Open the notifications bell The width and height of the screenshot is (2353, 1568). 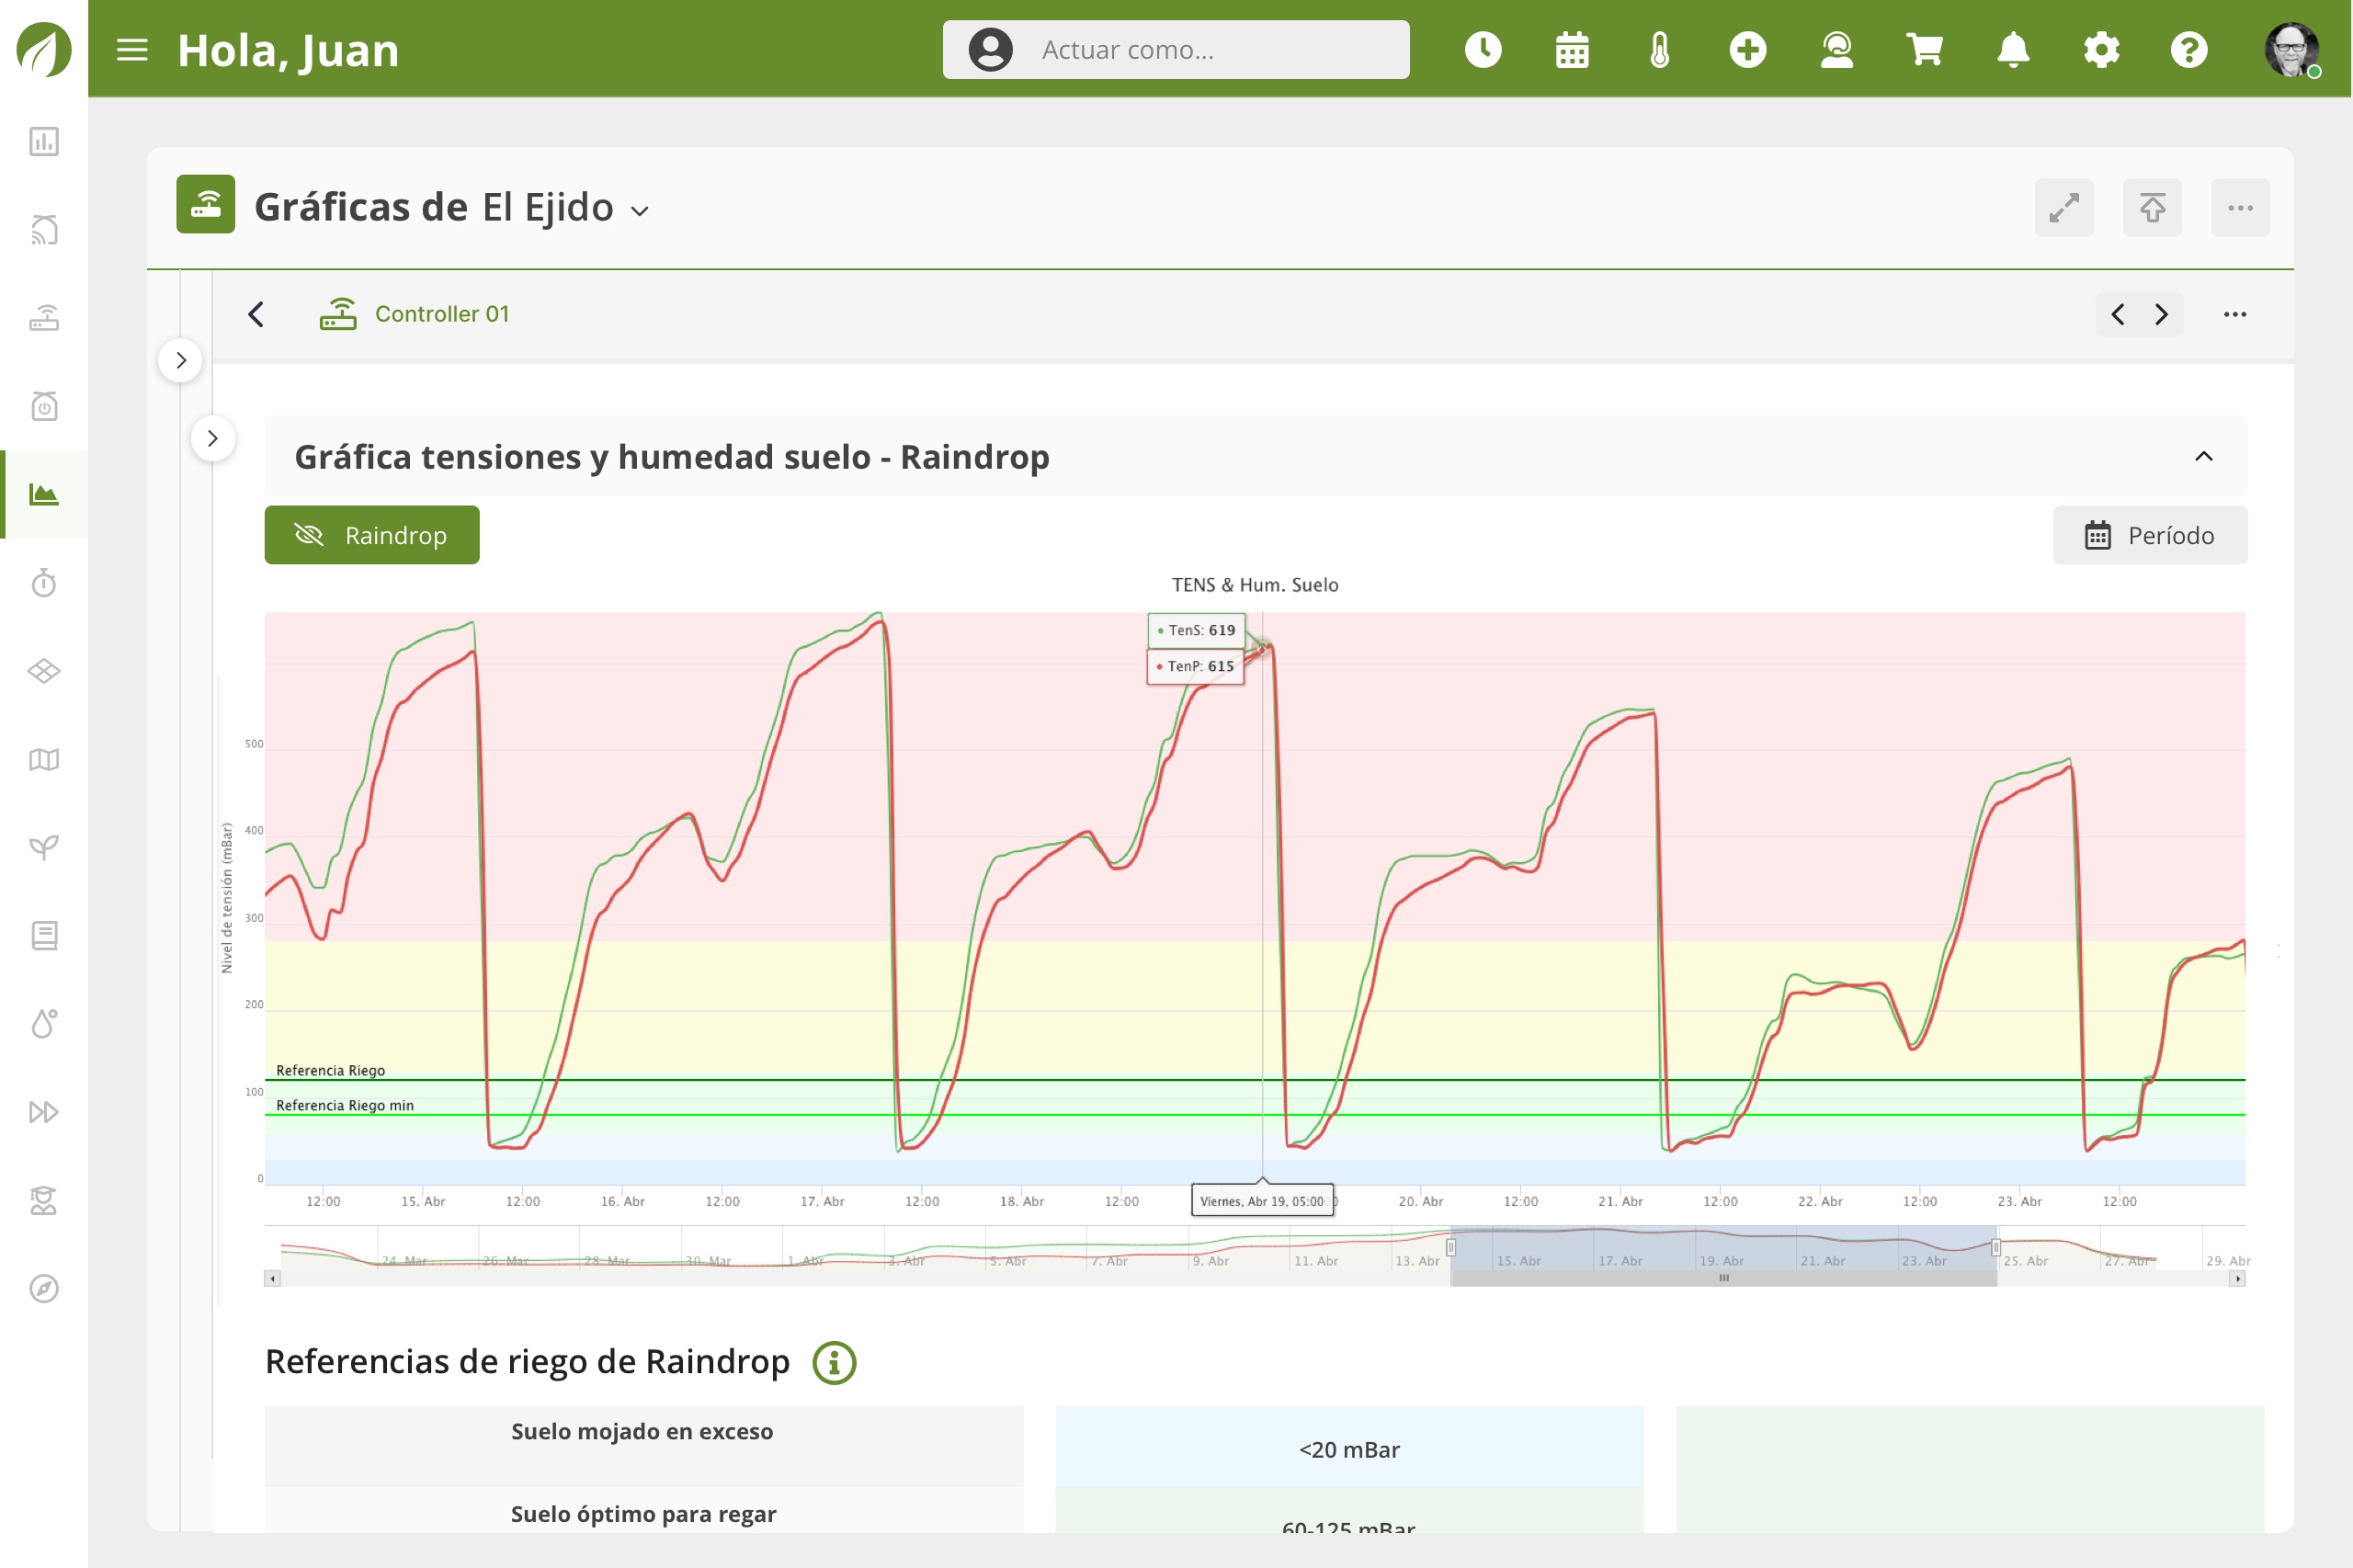click(x=2012, y=50)
